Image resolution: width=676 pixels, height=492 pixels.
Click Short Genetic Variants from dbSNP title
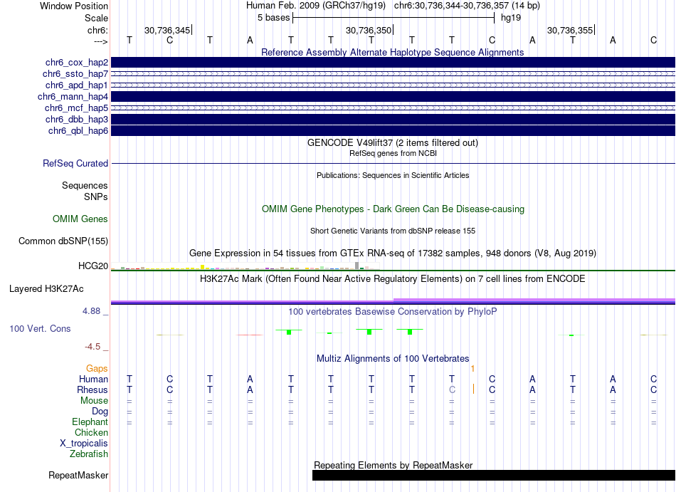393,231
